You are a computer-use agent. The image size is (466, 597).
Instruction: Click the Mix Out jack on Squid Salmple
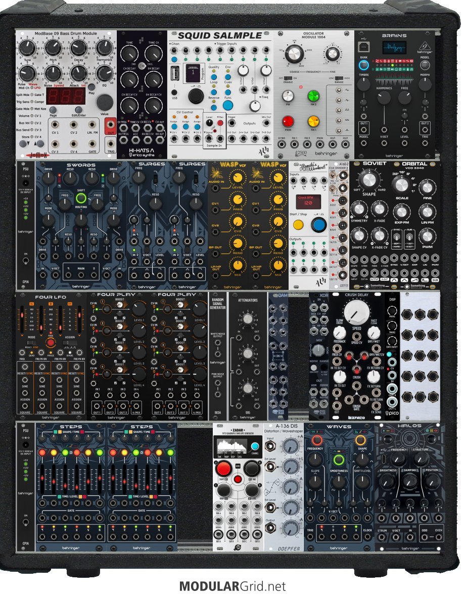(x=266, y=123)
